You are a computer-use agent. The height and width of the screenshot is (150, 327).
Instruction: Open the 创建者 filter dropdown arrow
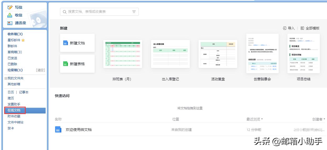(324, 119)
